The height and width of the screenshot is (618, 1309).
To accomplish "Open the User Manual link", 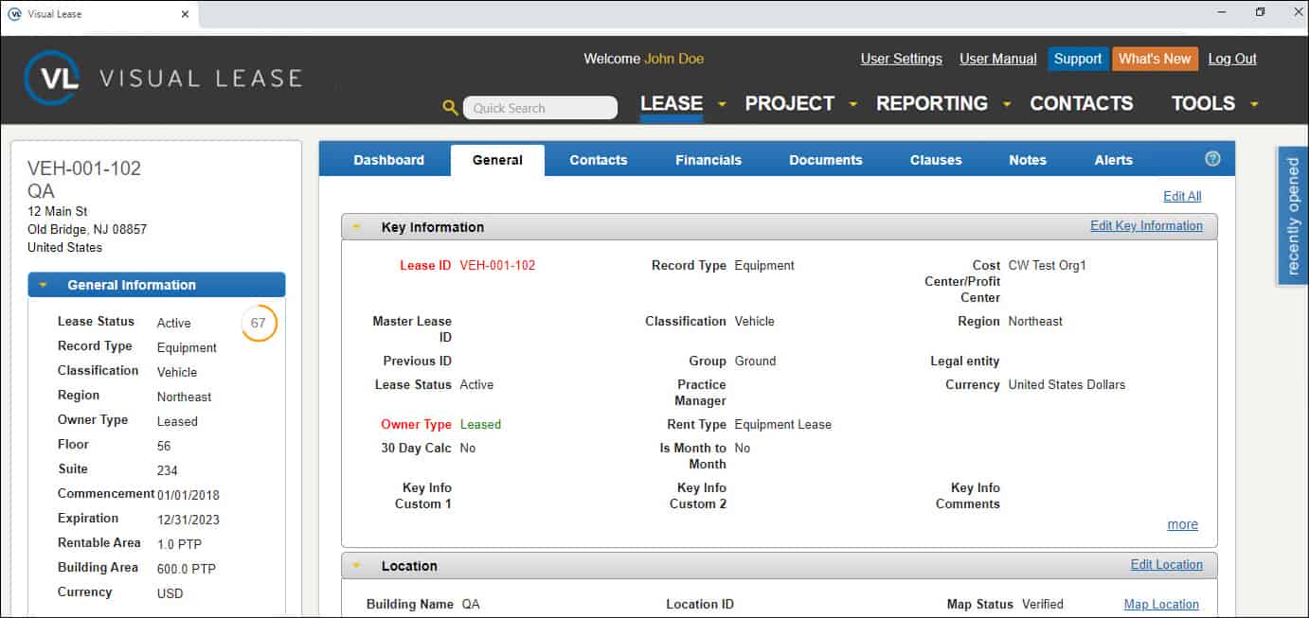I will click(998, 59).
